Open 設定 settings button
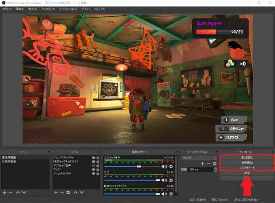275x203 pixels. pos(247,173)
